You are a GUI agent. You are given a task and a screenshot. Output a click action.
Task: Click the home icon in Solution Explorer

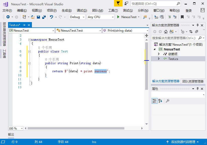pos(166,32)
